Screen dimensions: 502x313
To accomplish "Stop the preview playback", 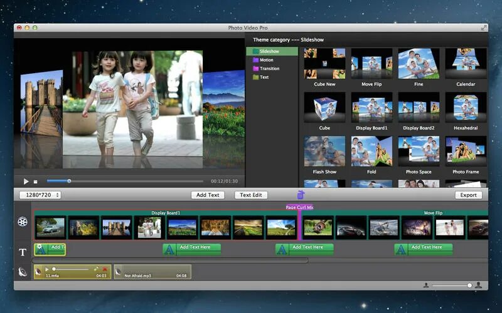I will 36,182.
